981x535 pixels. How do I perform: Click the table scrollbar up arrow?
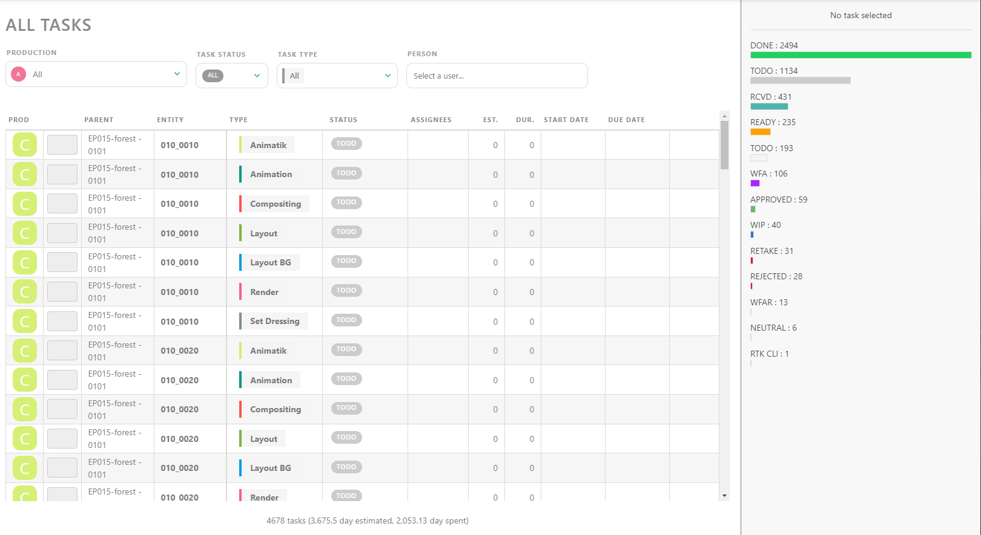[x=724, y=116]
